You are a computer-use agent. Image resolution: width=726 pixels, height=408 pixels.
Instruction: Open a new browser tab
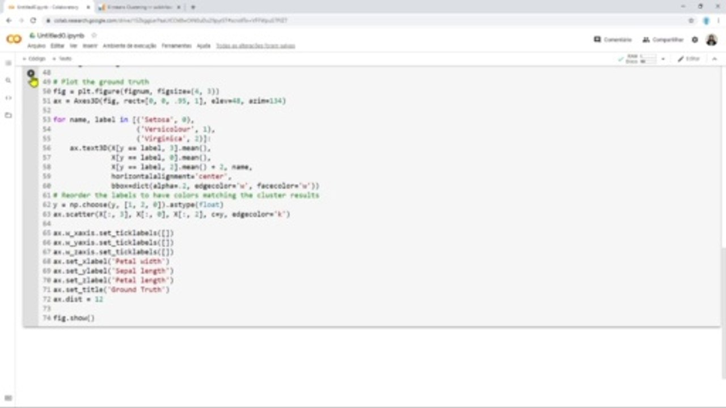[x=193, y=7]
